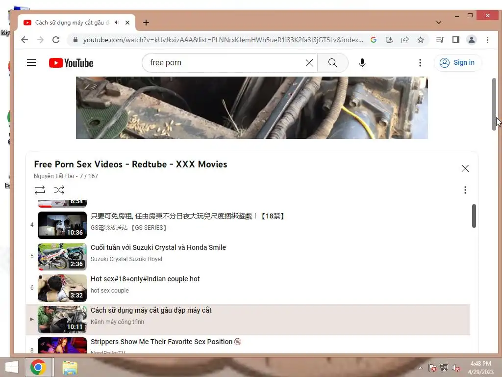Screen dimensions: 502x377
Task: Open Chrome media controls icon
Action: tap(440, 40)
